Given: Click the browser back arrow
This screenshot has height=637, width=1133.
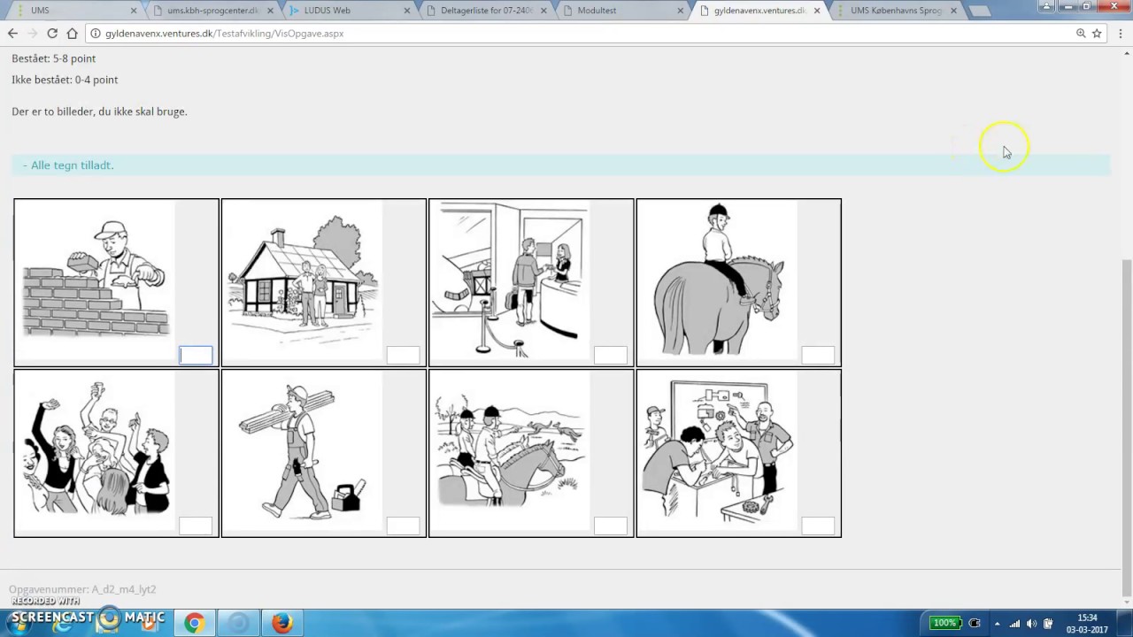Looking at the screenshot, I should pyautogui.click(x=12, y=34).
